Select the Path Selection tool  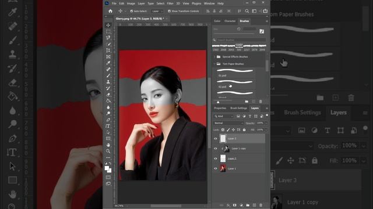pyautogui.click(x=108, y=132)
